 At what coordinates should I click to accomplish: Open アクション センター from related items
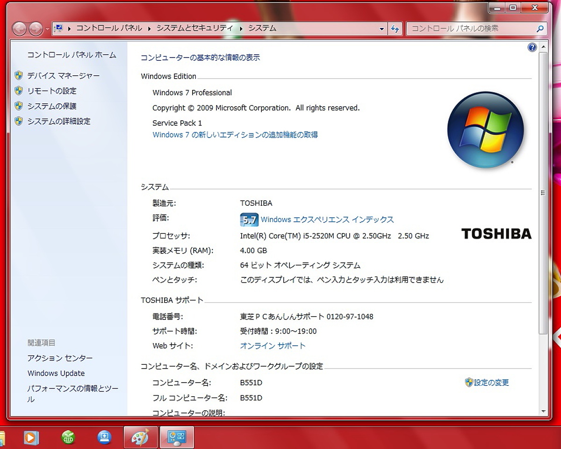point(60,358)
